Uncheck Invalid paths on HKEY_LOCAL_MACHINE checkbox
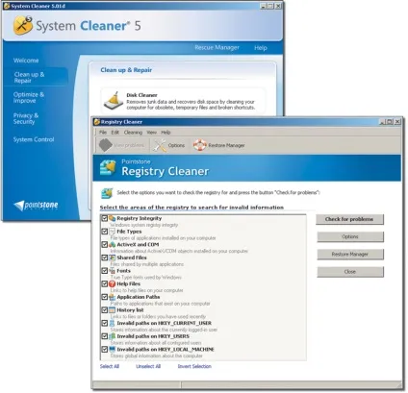Viewport: 408px width, 393px height. click(105, 349)
